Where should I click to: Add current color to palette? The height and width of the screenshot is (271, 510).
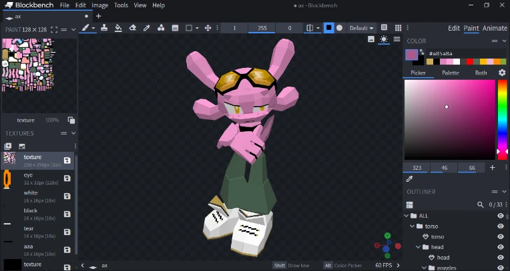pyautogui.click(x=492, y=168)
